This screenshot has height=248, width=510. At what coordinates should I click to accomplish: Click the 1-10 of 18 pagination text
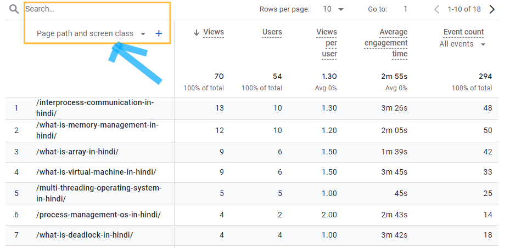pos(464,9)
